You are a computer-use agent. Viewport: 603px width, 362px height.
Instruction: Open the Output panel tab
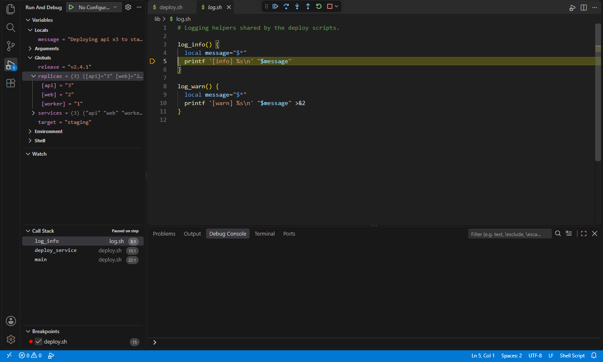(192, 234)
